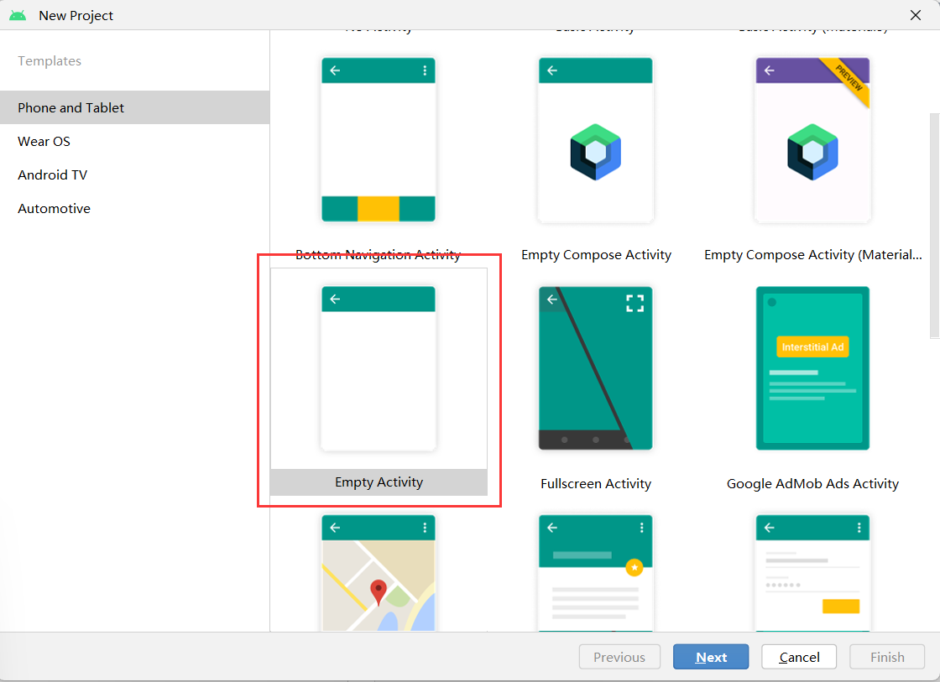Click the Previous button
The height and width of the screenshot is (682, 940).
pos(619,657)
